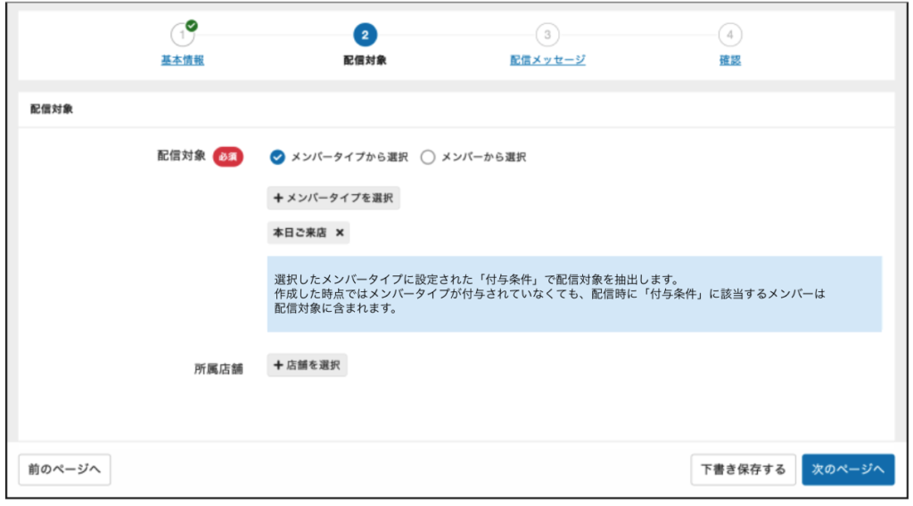Open the 確認 step link
The image size is (913, 506).
tap(730, 61)
